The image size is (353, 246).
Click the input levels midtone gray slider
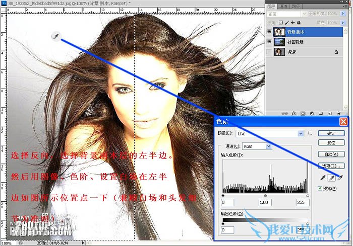click(266, 195)
